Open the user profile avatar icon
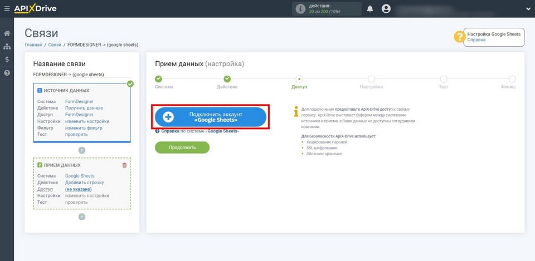 386,9
